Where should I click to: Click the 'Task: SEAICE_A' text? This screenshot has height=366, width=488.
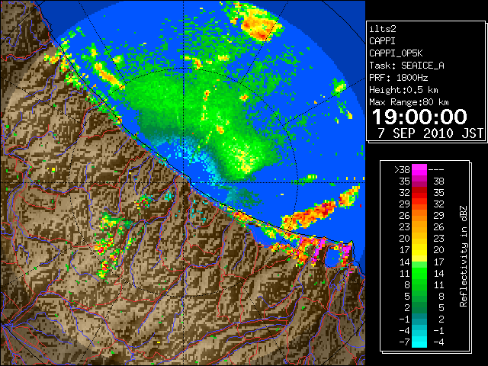(x=406, y=66)
